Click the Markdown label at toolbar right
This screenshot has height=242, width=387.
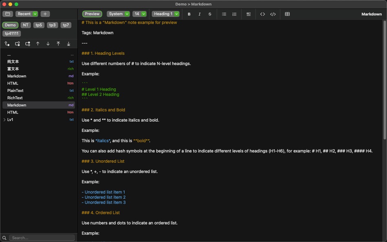pyautogui.click(x=372, y=14)
